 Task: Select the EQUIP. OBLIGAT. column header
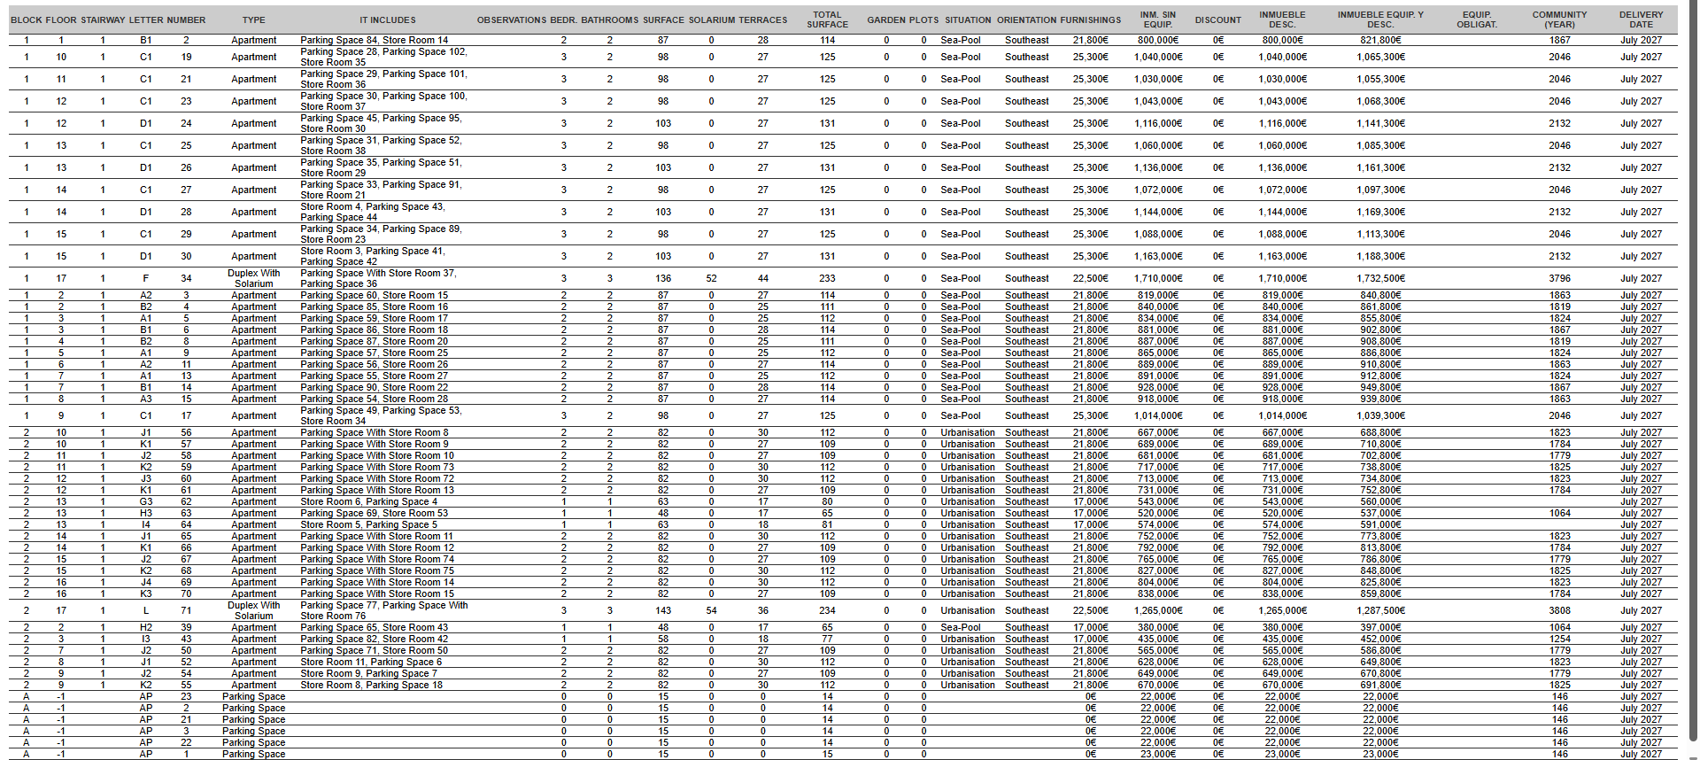1476,19
